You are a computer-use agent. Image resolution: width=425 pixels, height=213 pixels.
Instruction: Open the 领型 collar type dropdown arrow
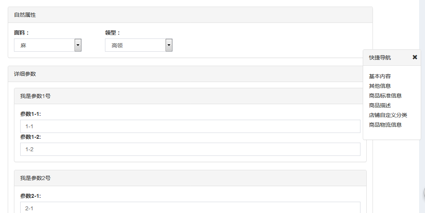169,45
